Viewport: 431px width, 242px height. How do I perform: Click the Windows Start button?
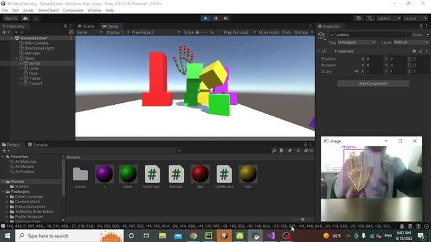click(7, 236)
